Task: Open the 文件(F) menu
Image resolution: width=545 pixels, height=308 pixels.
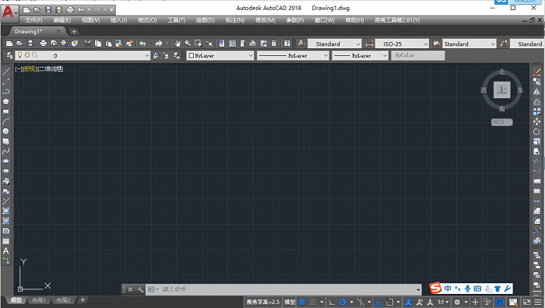Action: coord(33,20)
